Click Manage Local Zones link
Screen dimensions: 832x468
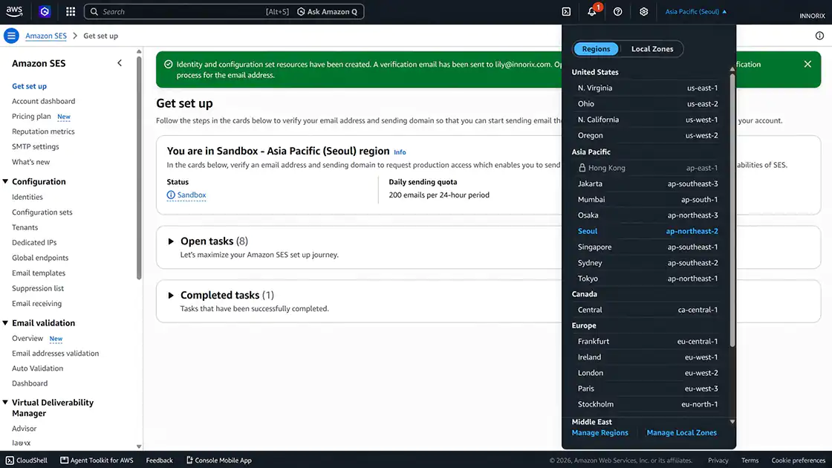click(x=681, y=432)
